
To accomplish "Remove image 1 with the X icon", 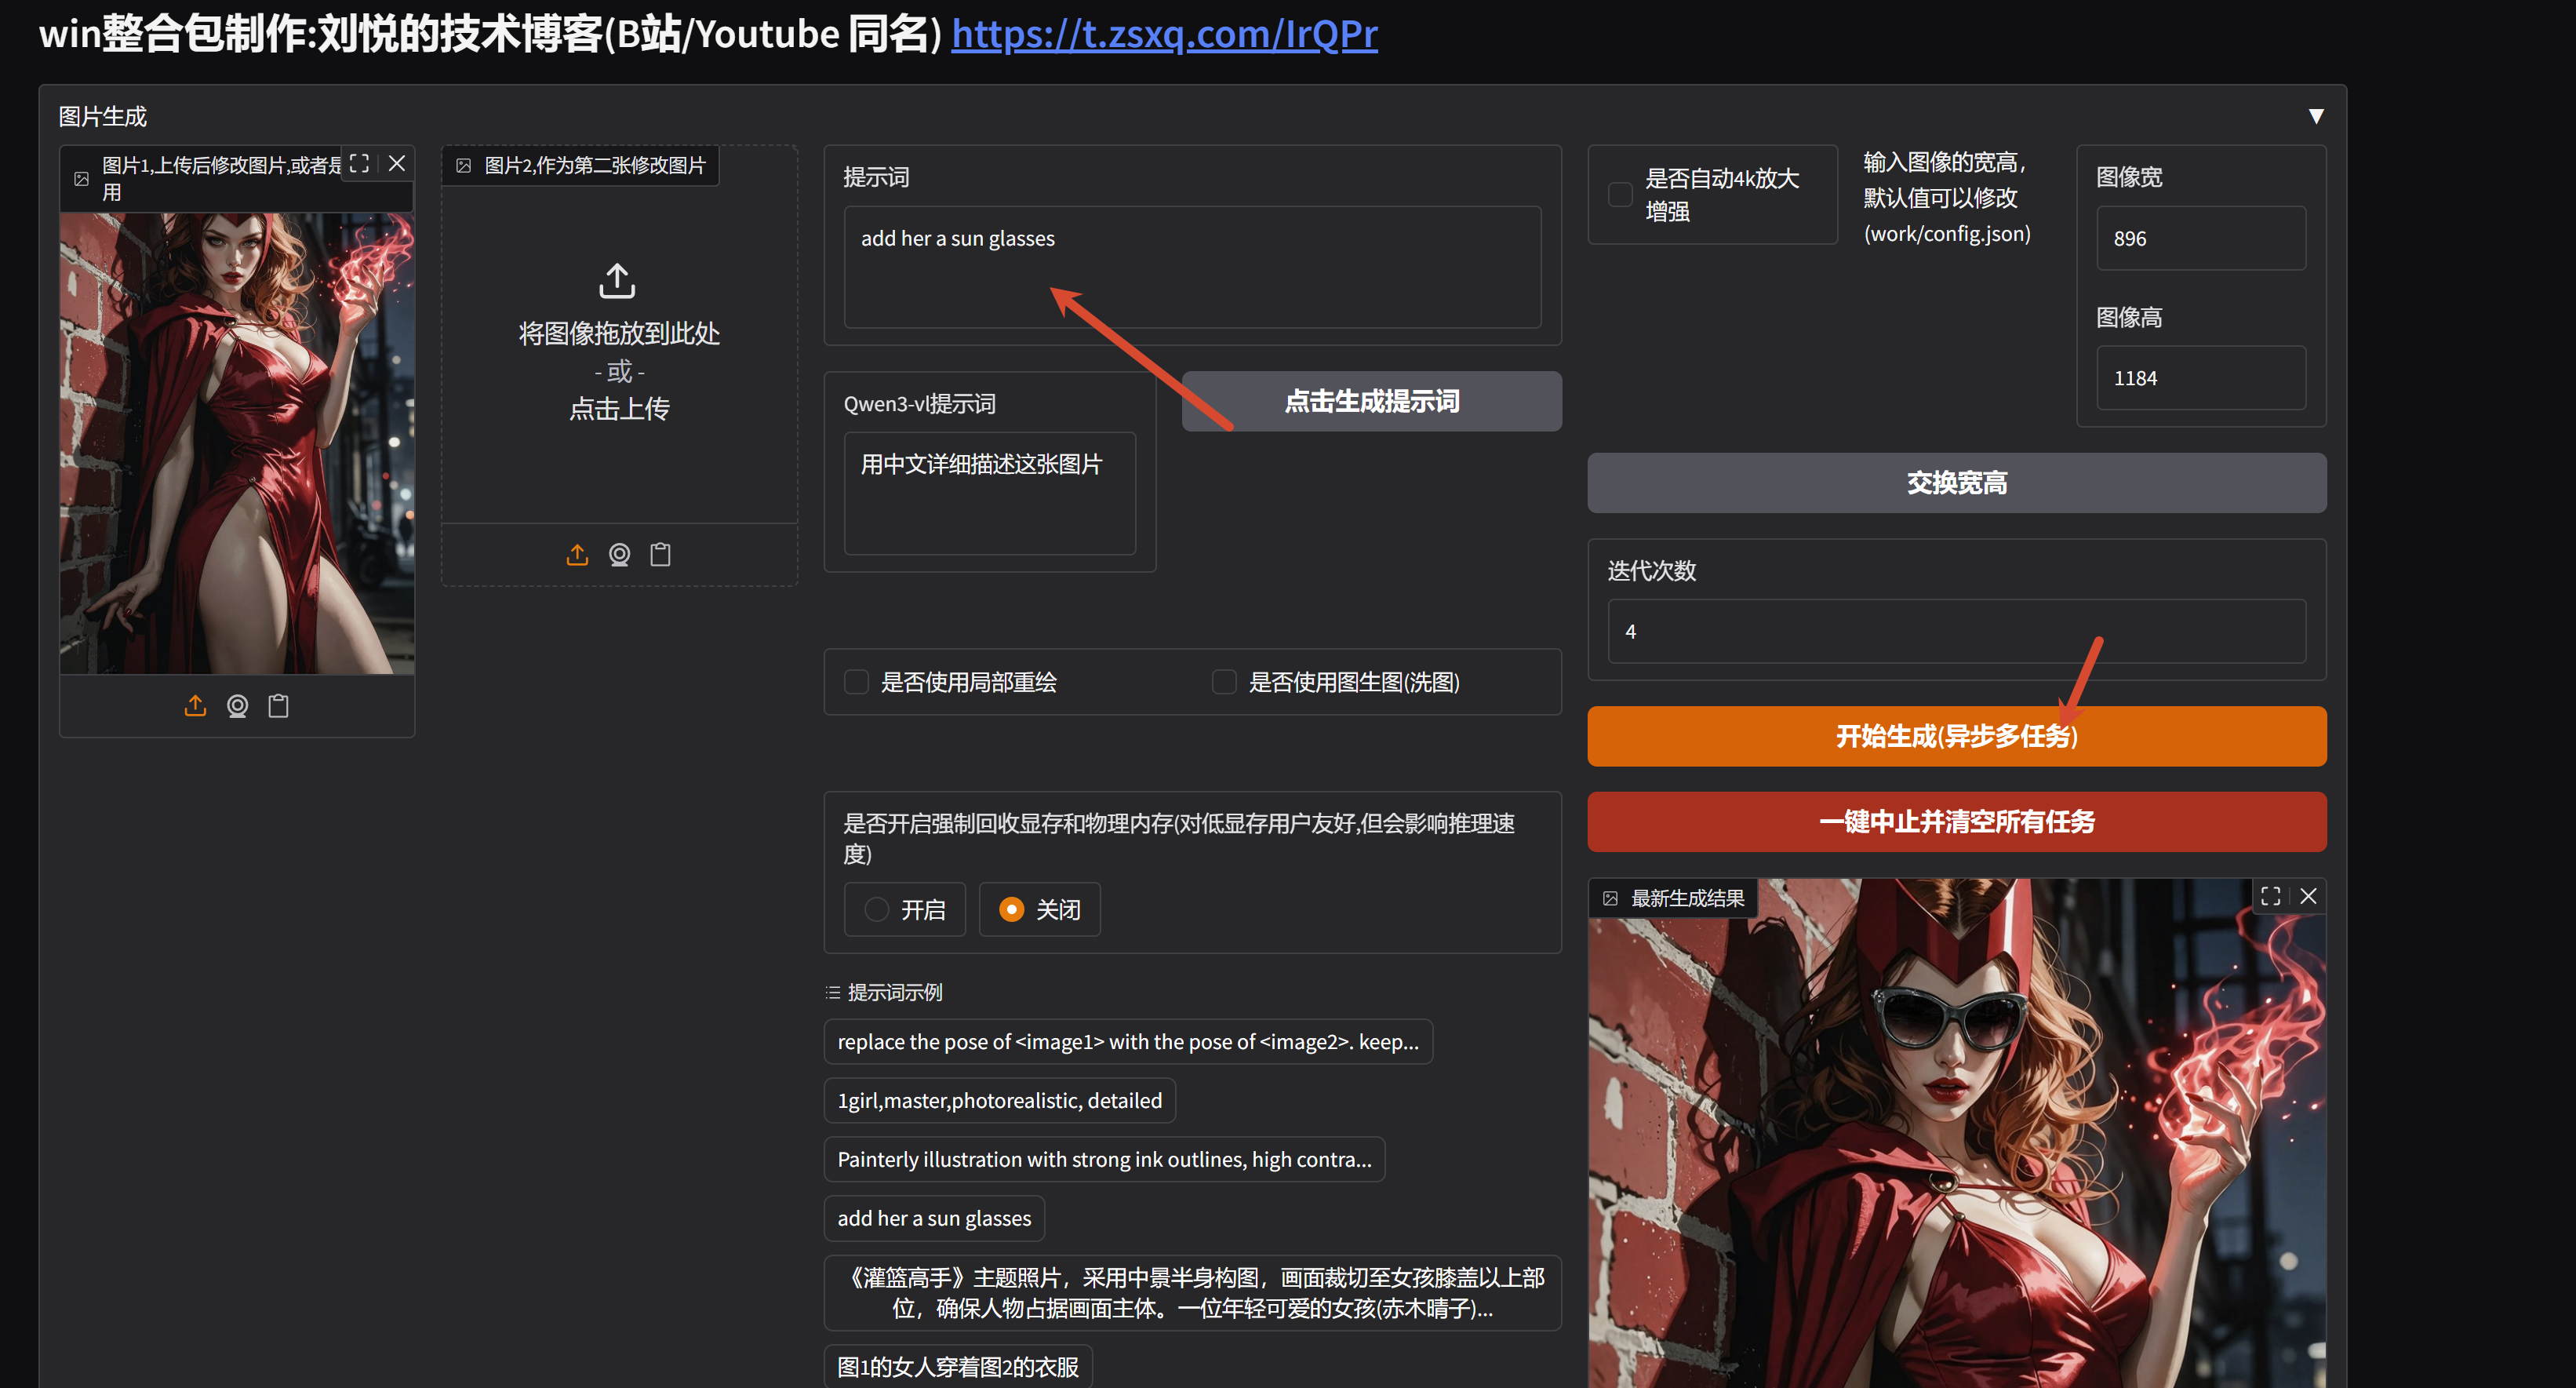I will tap(397, 164).
